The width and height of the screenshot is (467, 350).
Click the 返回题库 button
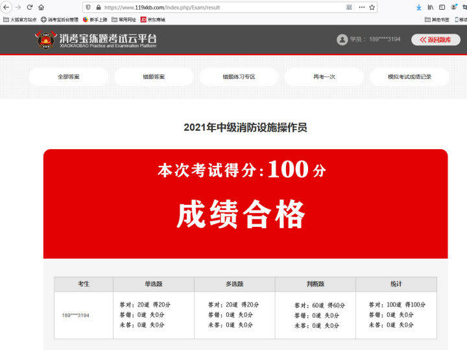tap(436, 40)
